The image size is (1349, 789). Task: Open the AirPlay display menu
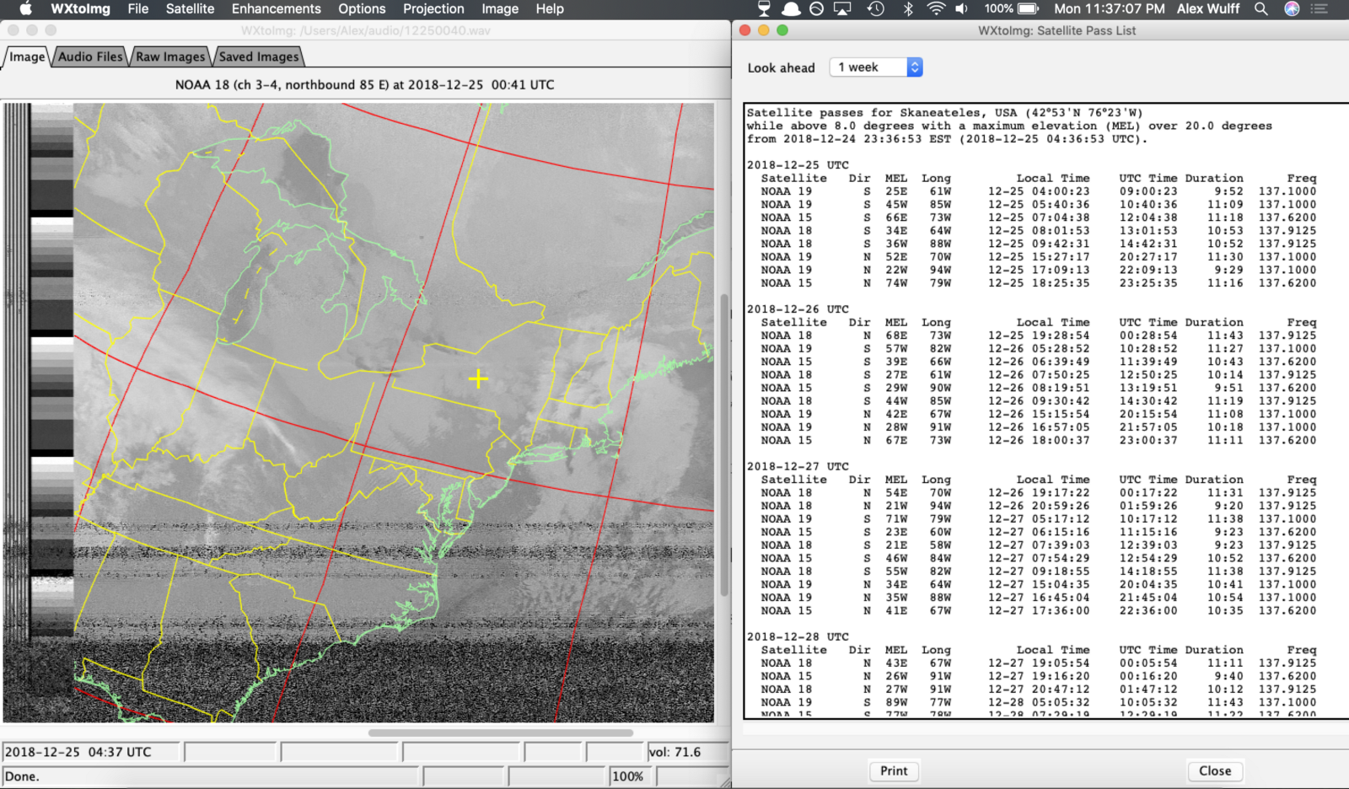click(842, 8)
